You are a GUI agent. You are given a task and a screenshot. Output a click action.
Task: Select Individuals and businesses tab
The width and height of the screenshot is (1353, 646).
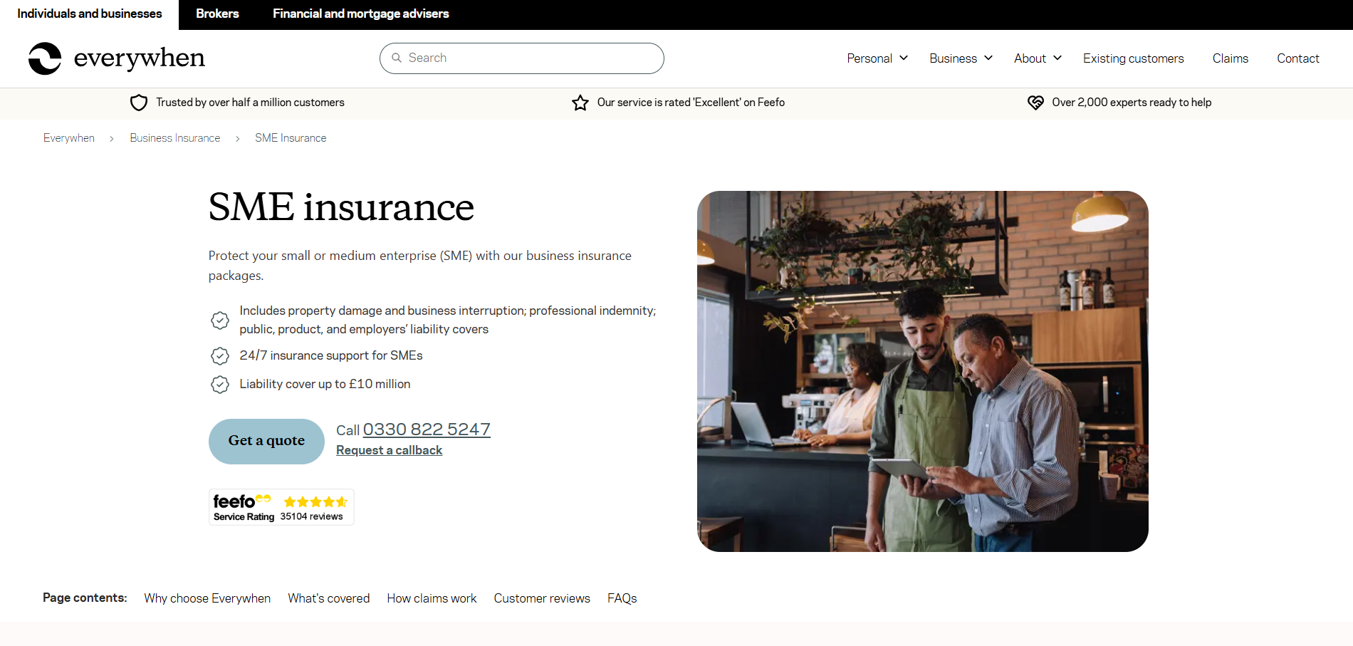click(90, 14)
